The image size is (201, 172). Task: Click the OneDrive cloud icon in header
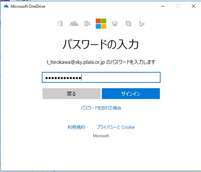pos(74,24)
